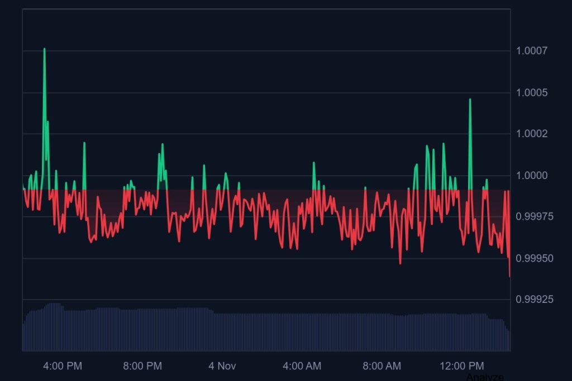
Task: Click the 4:00 PM time axis label
Action: pyautogui.click(x=63, y=366)
